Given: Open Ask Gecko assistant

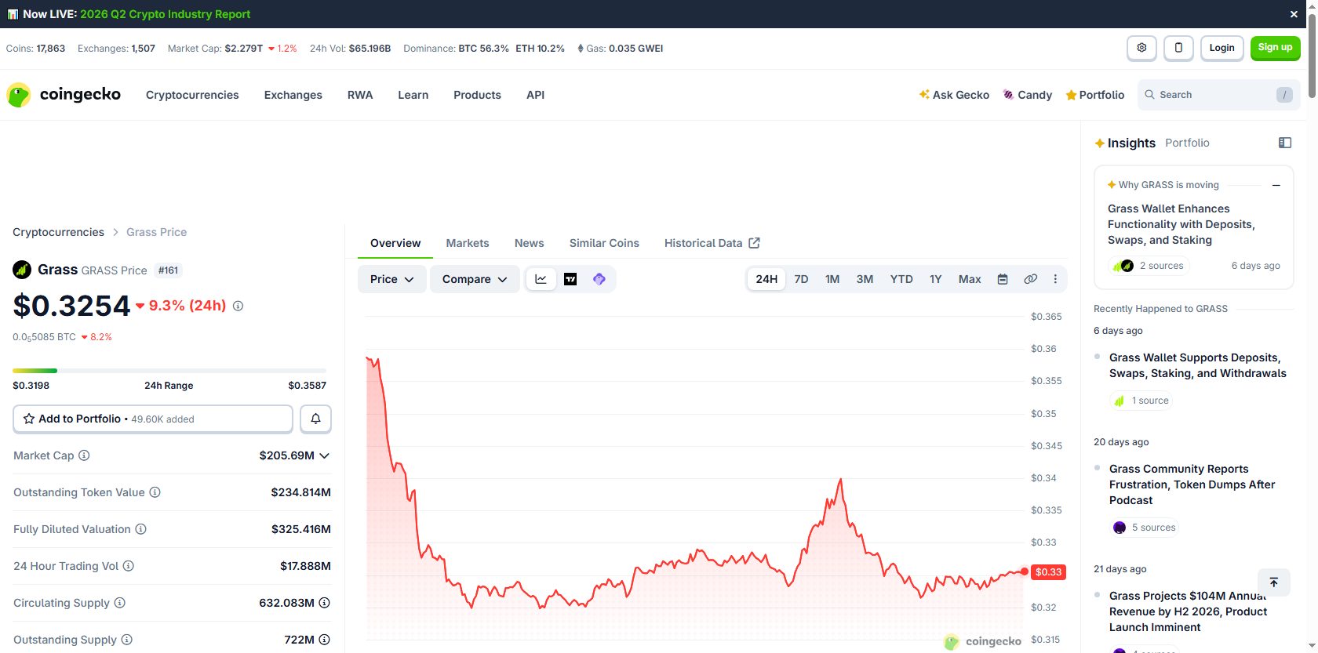Looking at the screenshot, I should click(x=954, y=95).
